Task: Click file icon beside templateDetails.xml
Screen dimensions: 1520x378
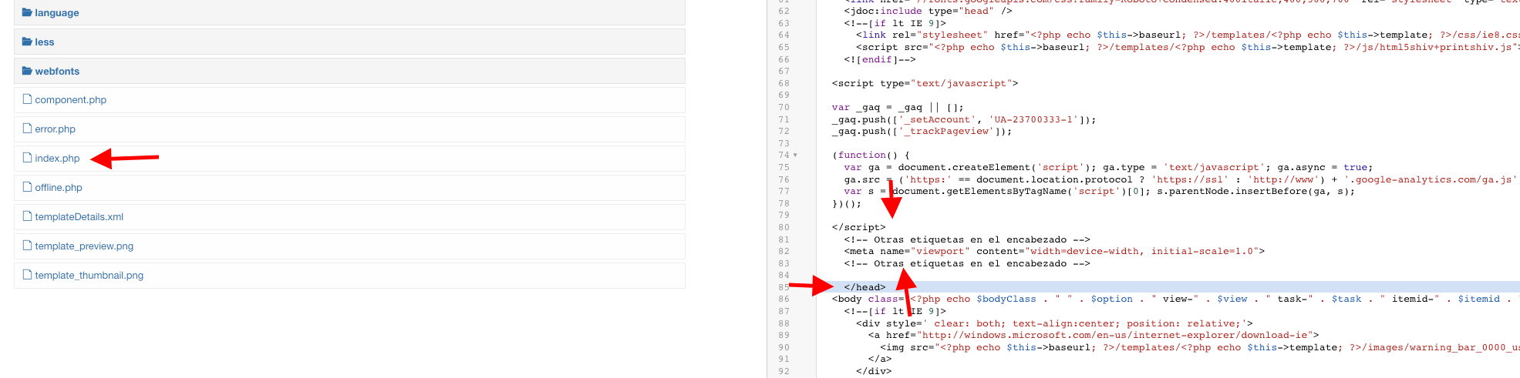Action: tap(27, 216)
